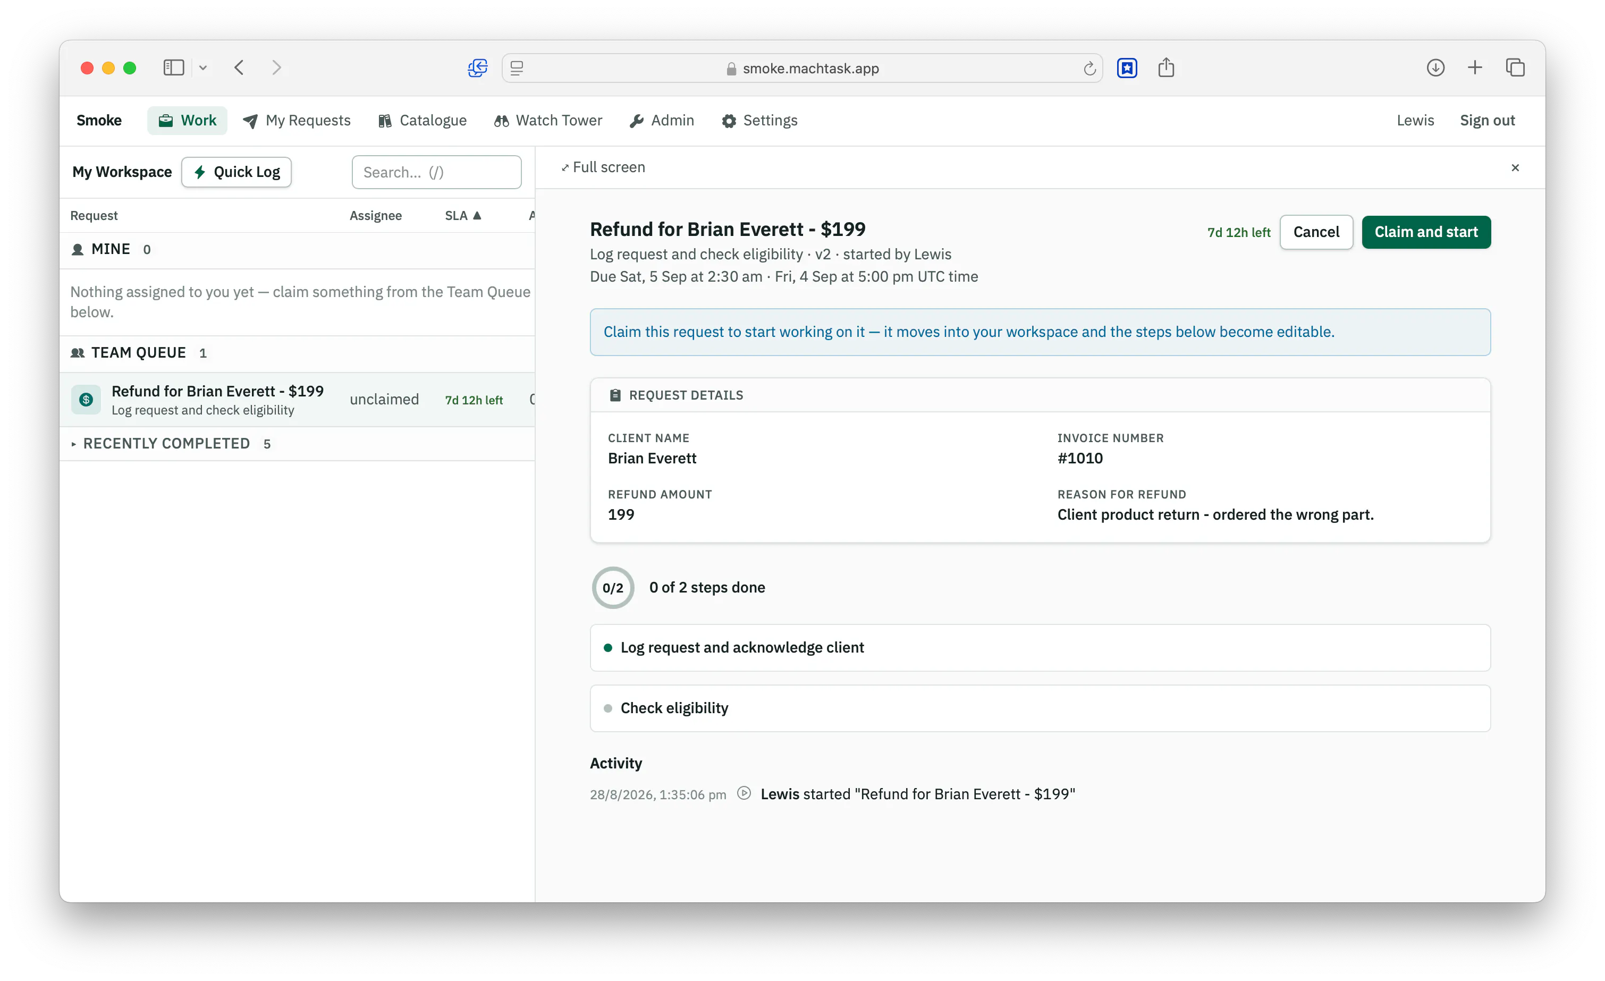Click the smoke.machtask.app address field

(x=802, y=67)
